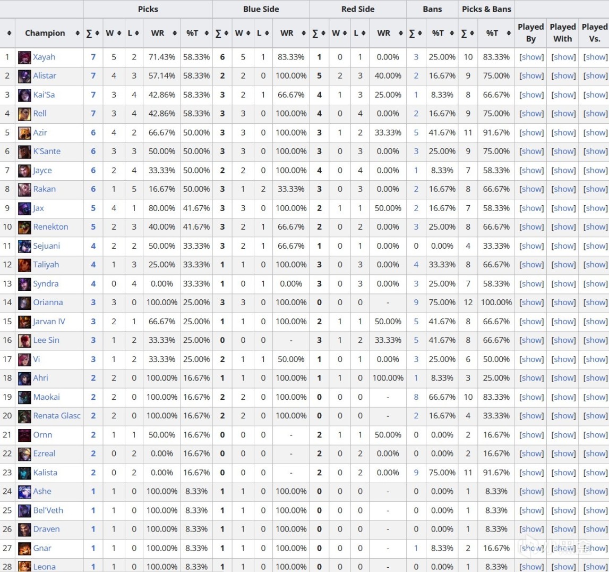Show Played With for Alistar
This screenshot has width=609, height=572.
pos(563,76)
